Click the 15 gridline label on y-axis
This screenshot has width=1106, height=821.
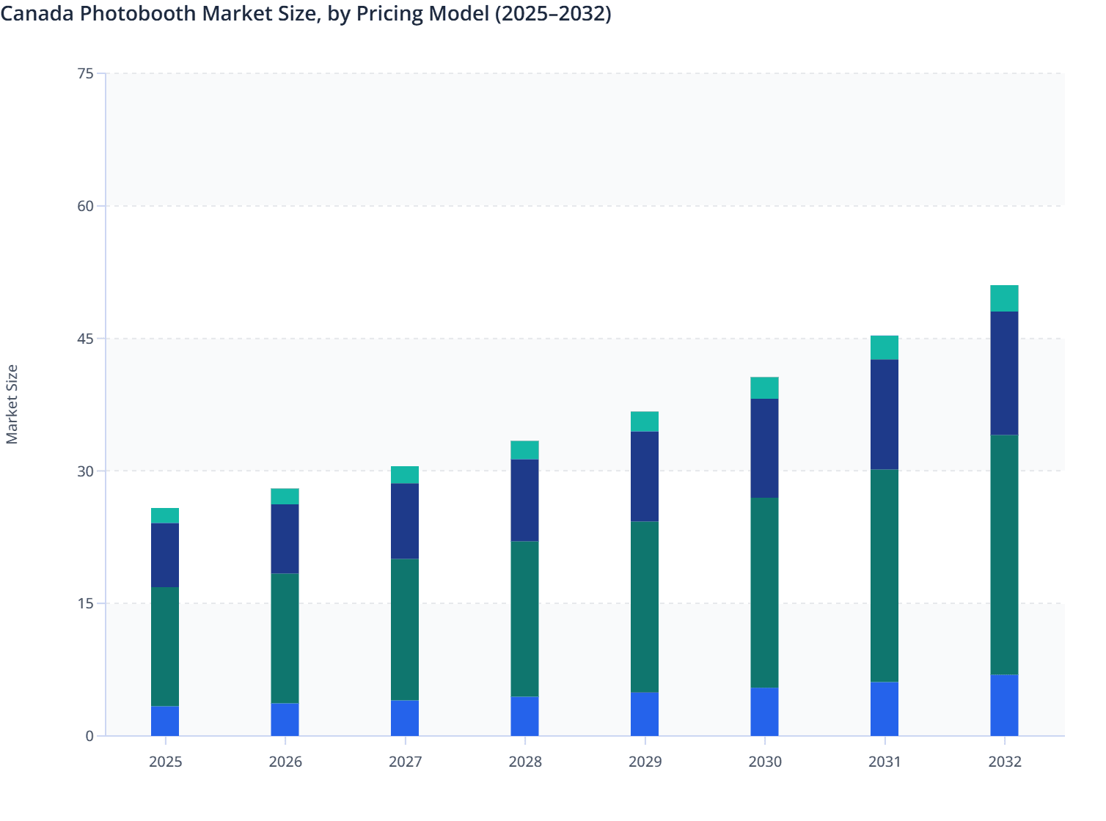tap(87, 605)
